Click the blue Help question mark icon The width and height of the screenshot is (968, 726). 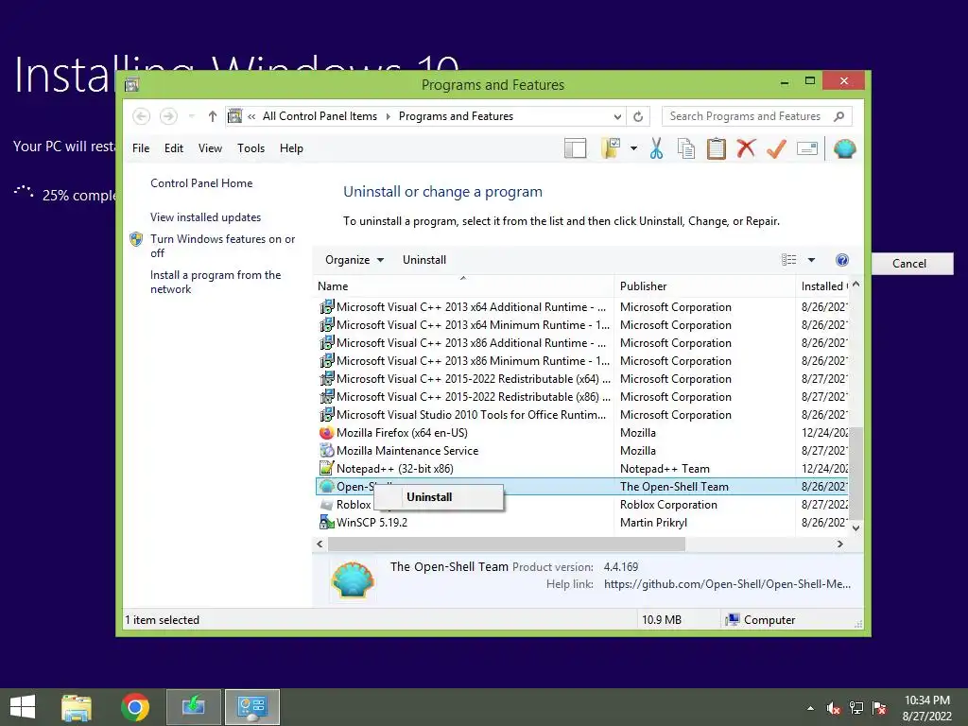tap(842, 260)
